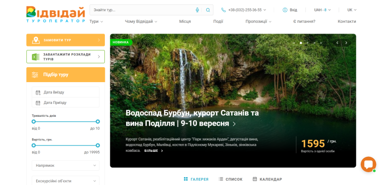
Task: Expand the phone number dropdown
Action: tap(265, 10)
